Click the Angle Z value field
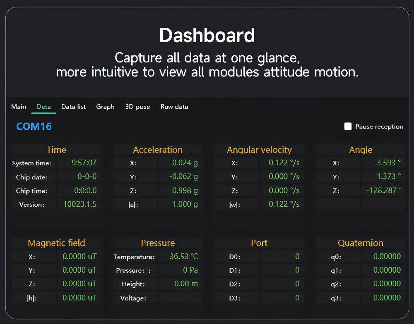Image resolution: width=414 pixels, height=324 pixels. pos(383,191)
